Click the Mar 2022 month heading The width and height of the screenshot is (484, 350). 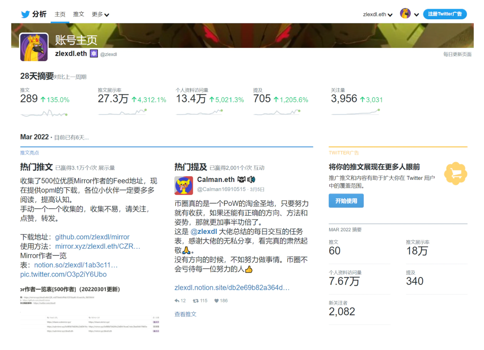pyautogui.click(x=34, y=137)
